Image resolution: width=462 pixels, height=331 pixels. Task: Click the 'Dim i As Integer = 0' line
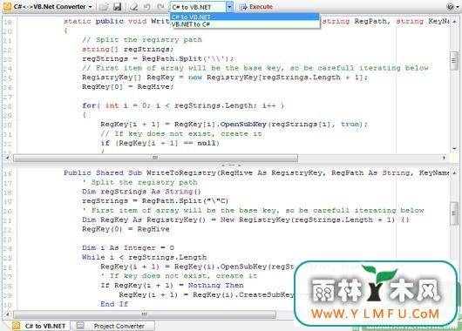point(128,248)
